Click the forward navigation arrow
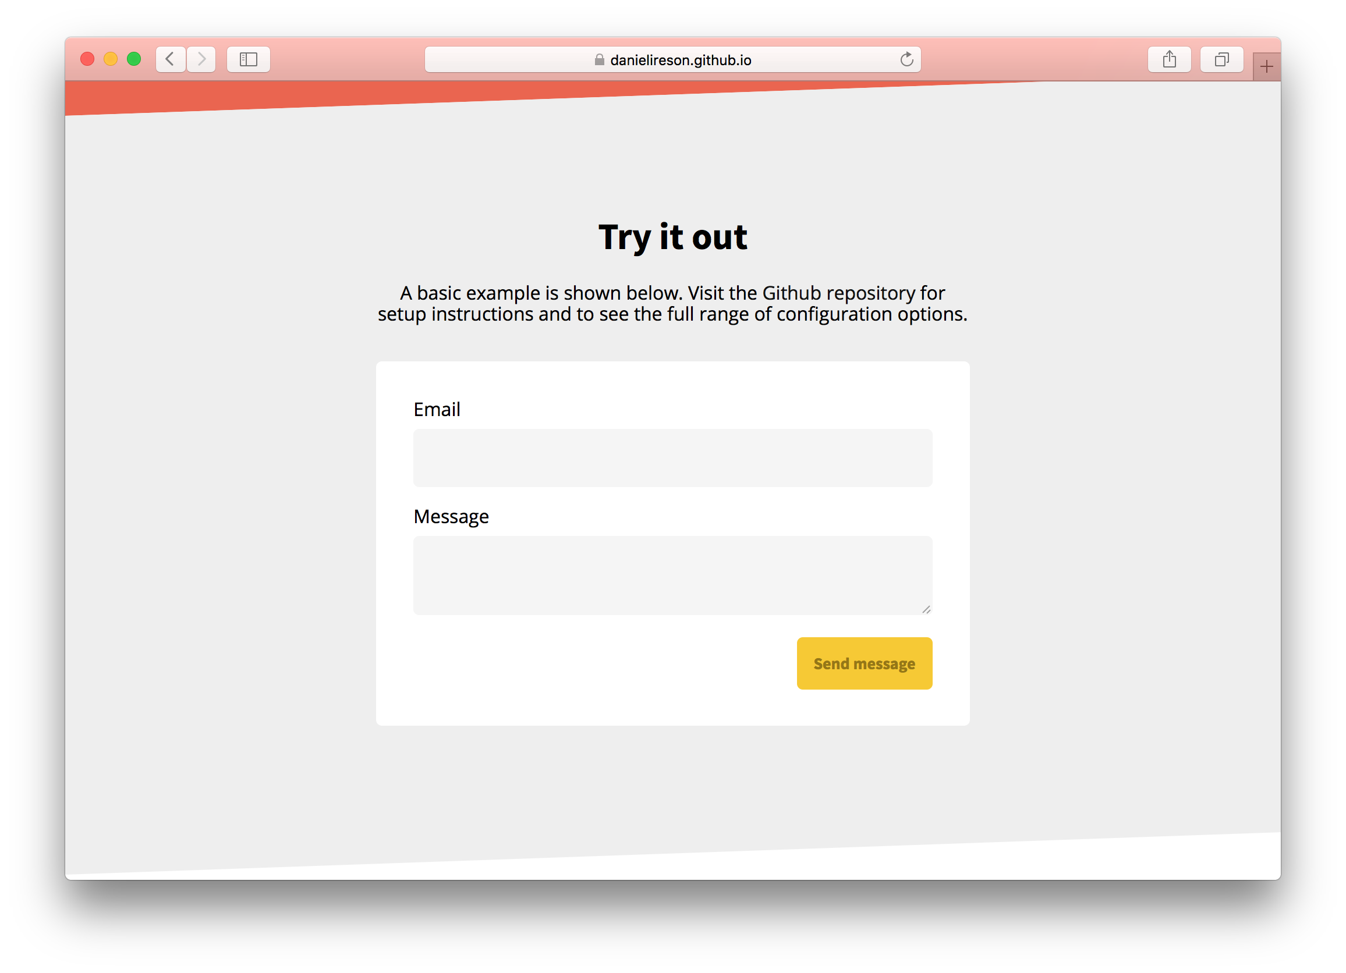Image resolution: width=1346 pixels, height=973 pixels. 201,59
